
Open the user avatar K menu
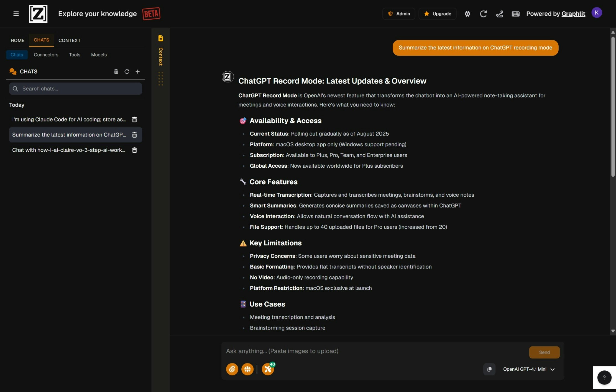click(x=596, y=13)
